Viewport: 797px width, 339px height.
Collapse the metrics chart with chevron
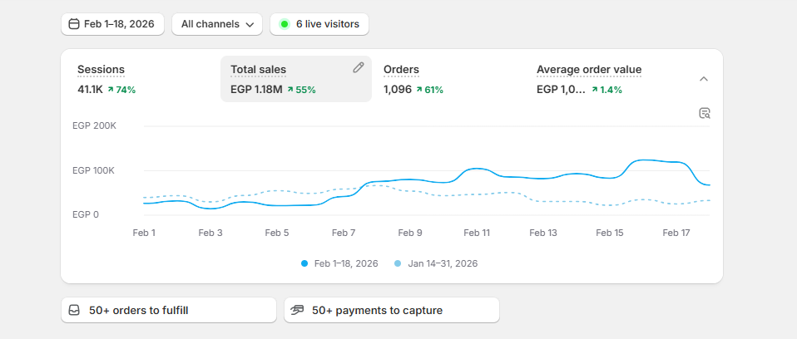(x=704, y=79)
